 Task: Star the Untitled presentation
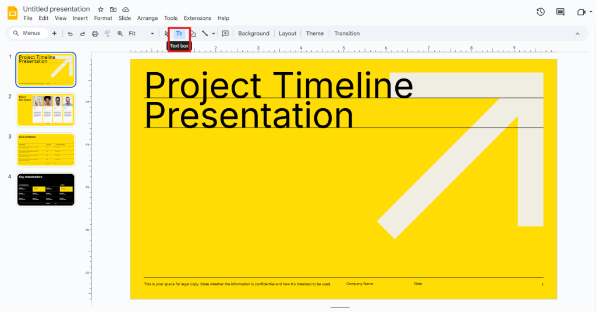click(101, 9)
